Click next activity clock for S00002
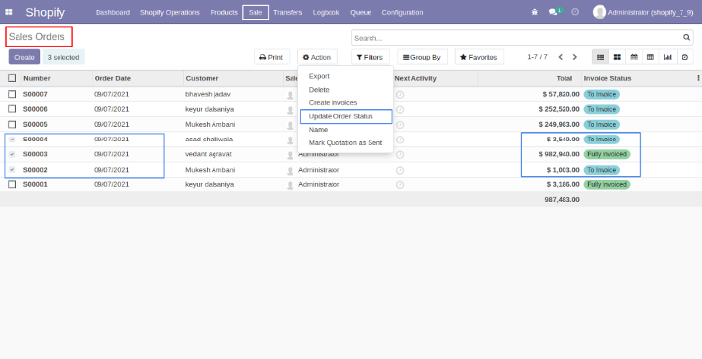Image resolution: width=702 pixels, height=359 pixels. pyautogui.click(x=400, y=171)
